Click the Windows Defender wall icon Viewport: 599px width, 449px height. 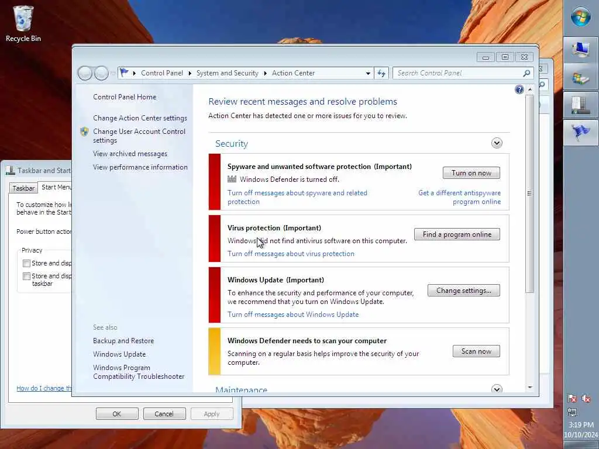tap(232, 179)
